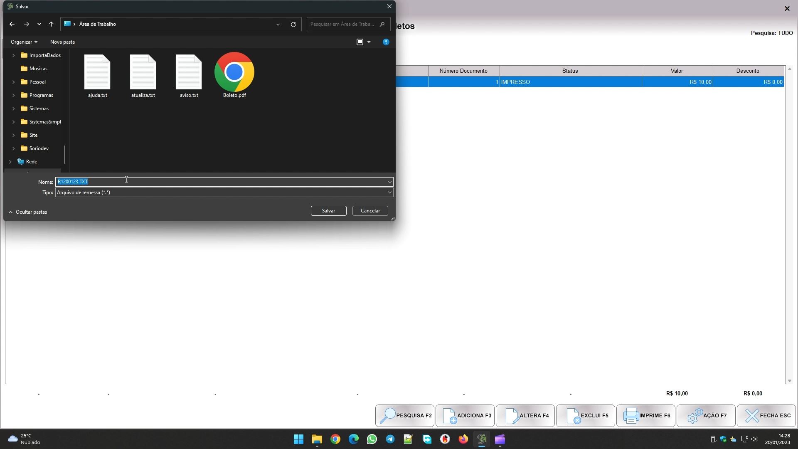Click the EXCLUI F5 delete document button
The width and height of the screenshot is (798, 449).
[585, 416]
